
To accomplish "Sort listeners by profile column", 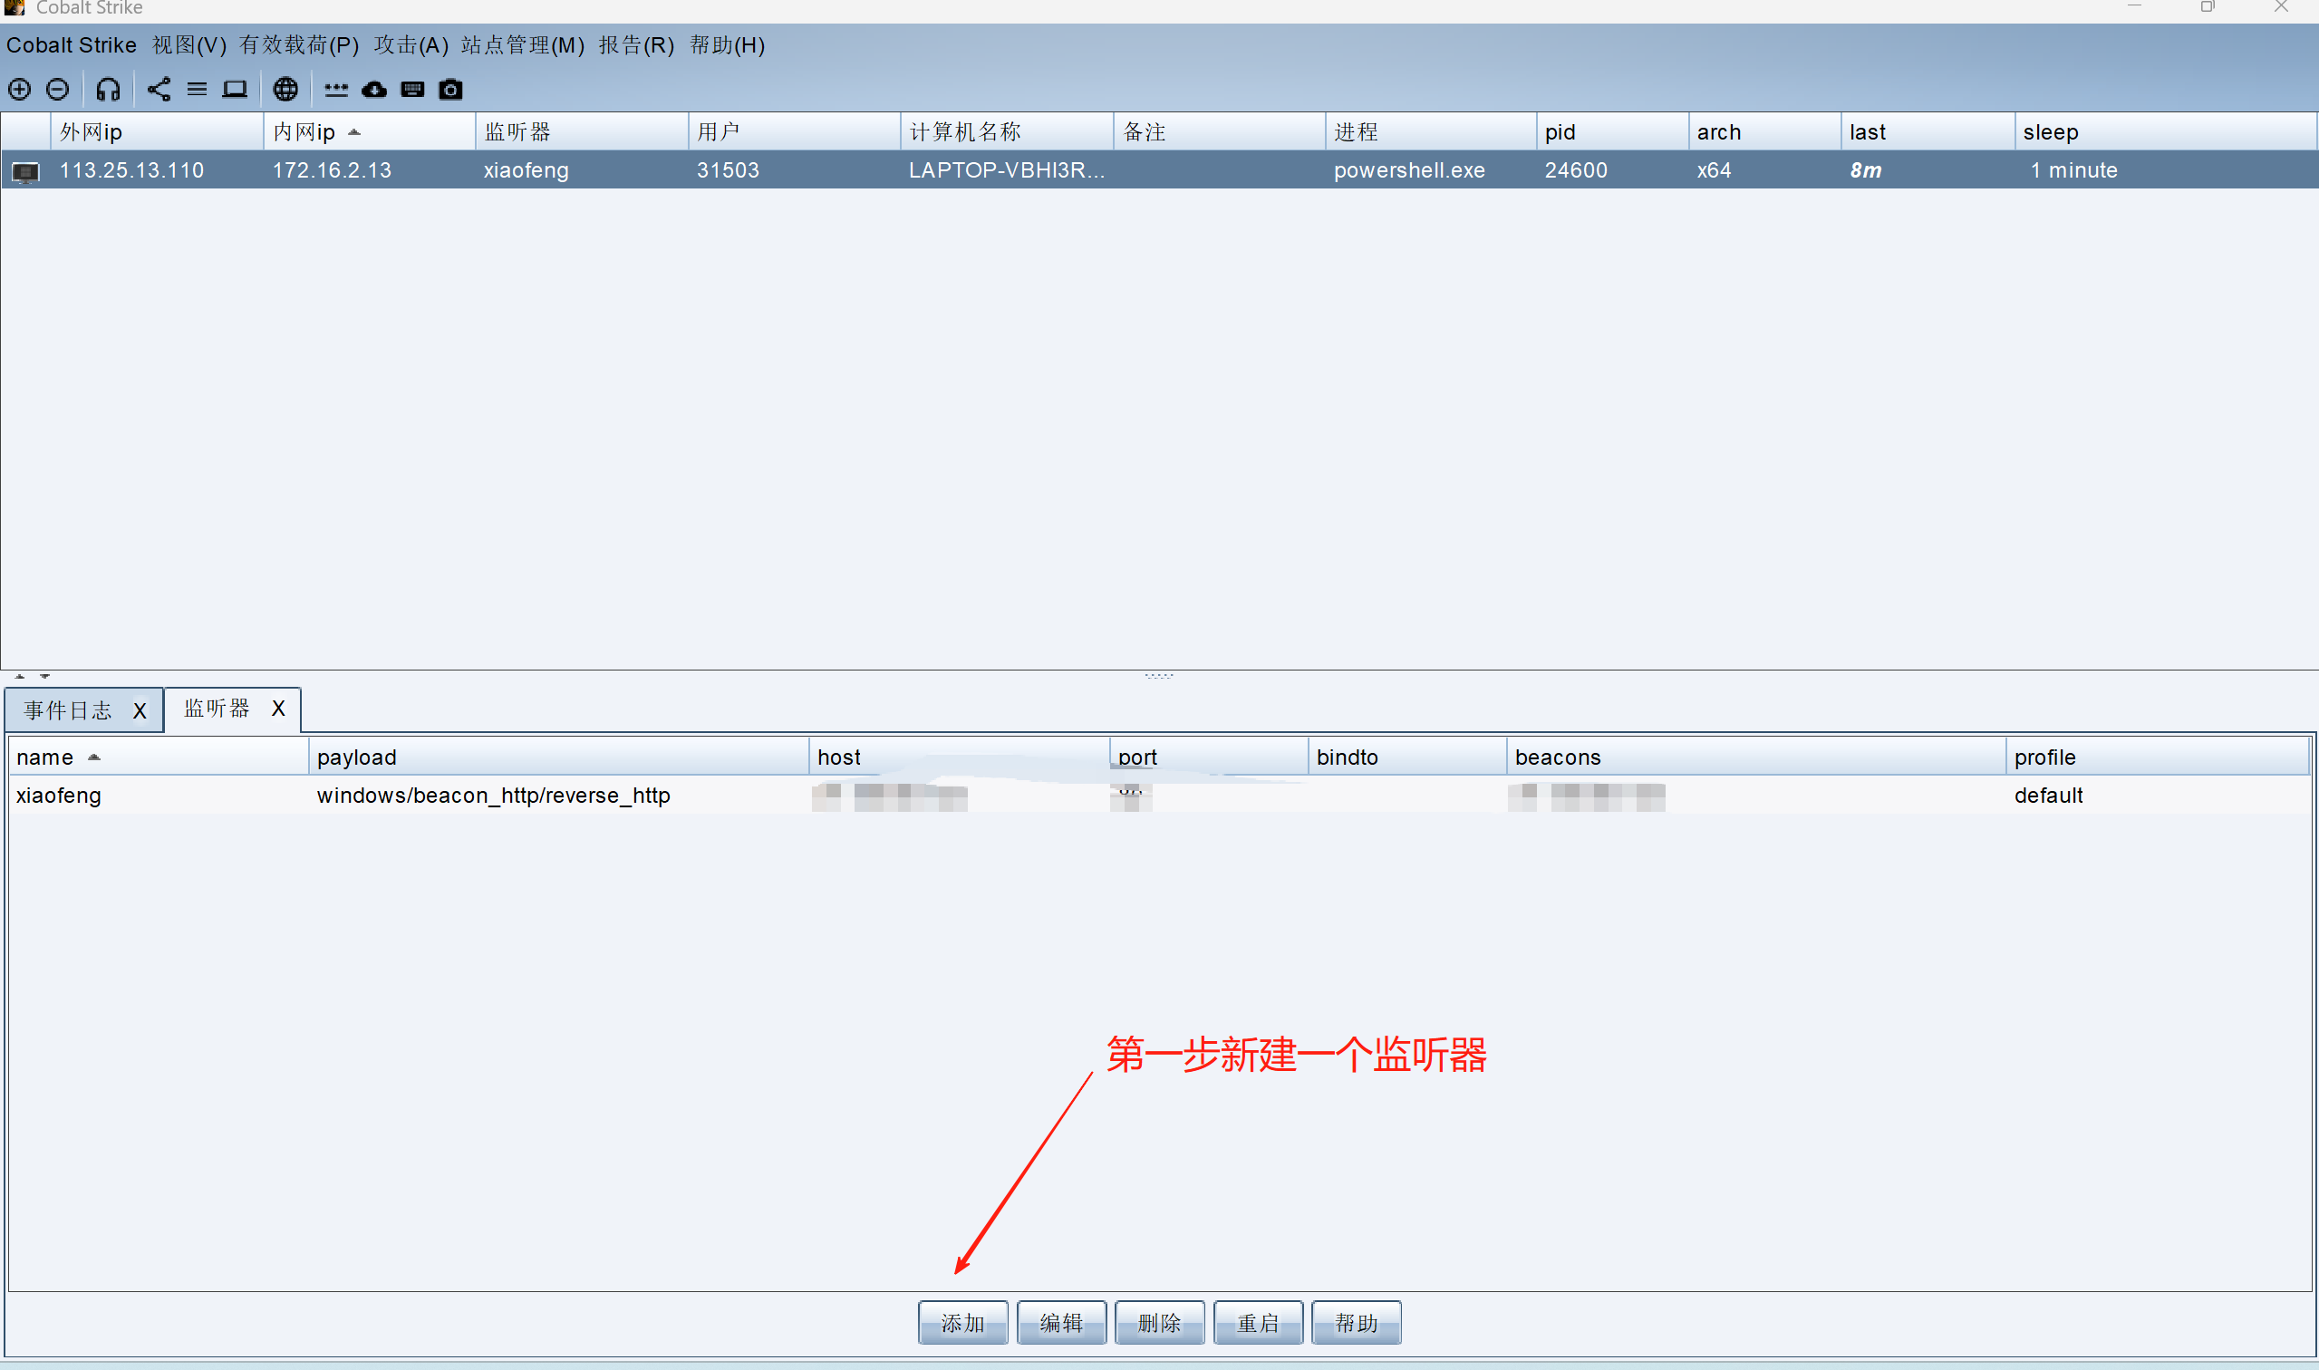I will 2159,757.
